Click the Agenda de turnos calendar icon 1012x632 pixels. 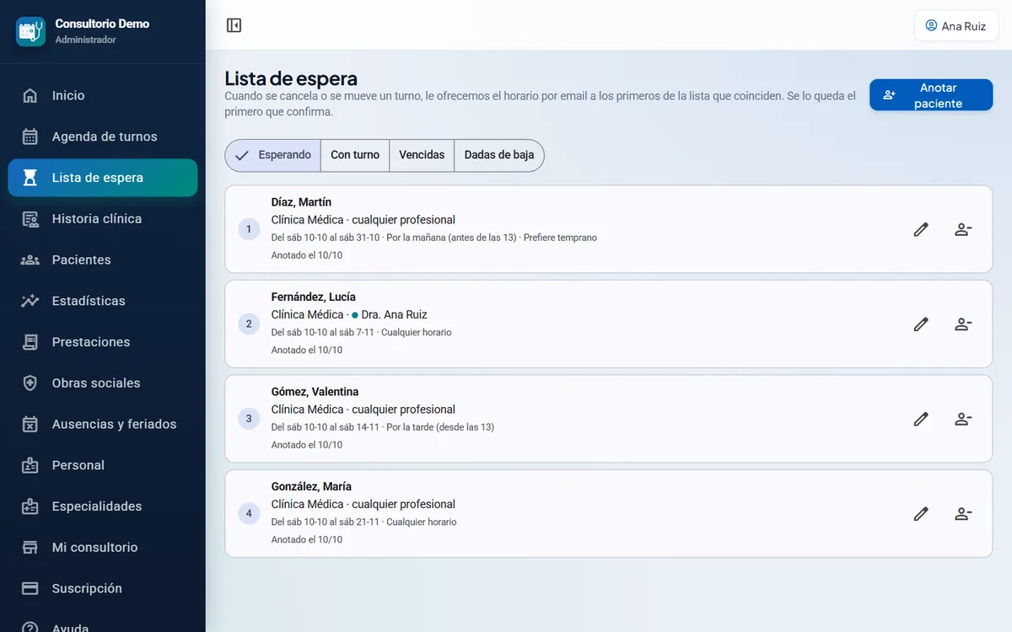click(30, 137)
